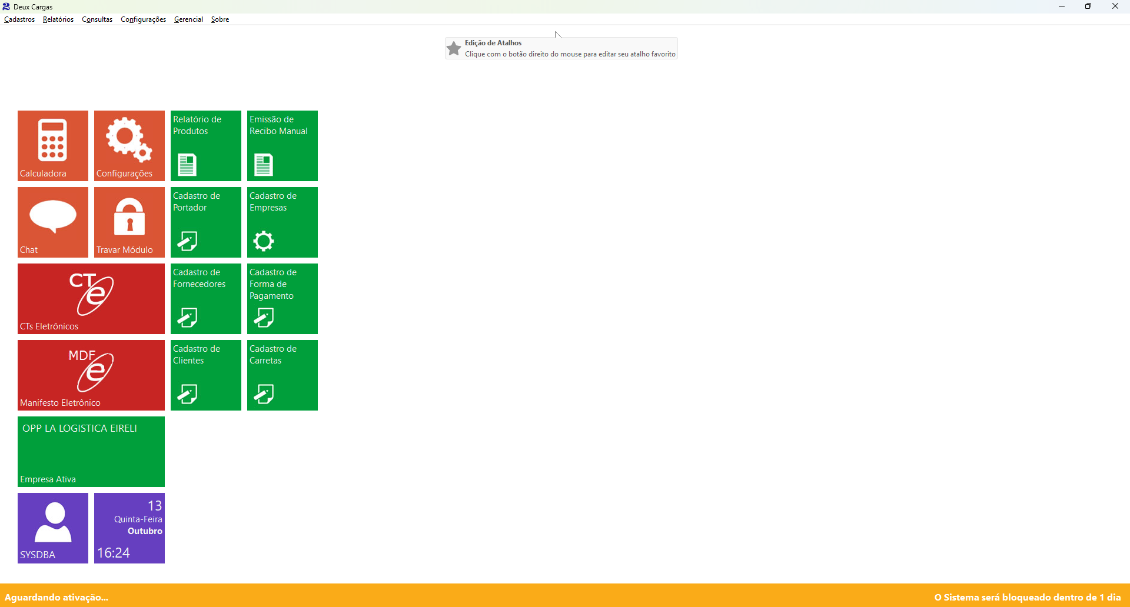Image resolution: width=1130 pixels, height=607 pixels.
Task: Open Cadastro de Clientes shortcut
Action: 206,375
